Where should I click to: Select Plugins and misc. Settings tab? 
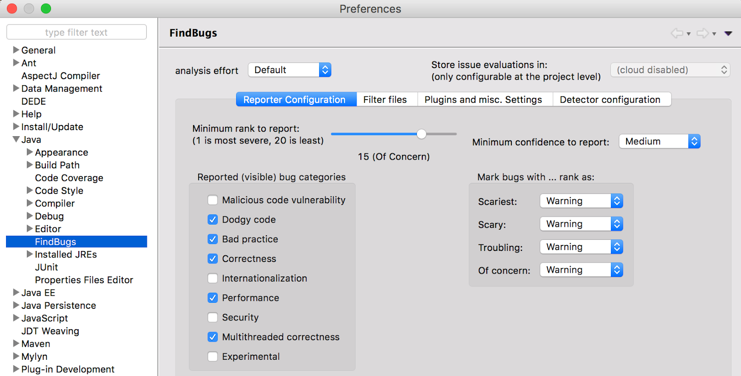(x=483, y=100)
